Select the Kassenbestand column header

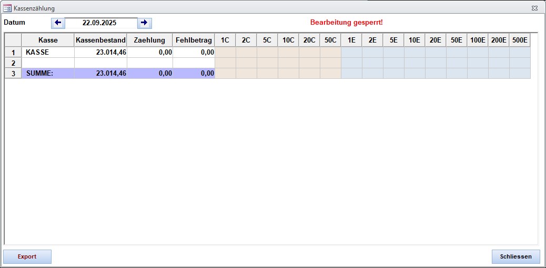(x=100, y=40)
